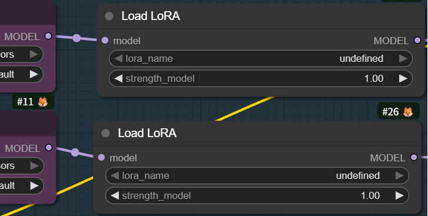Collapse the lower Load LoRA node using its gray dot
The height and width of the screenshot is (216, 428).
pos(105,133)
